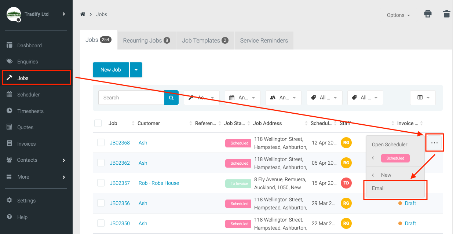Viewport: 453px width, 234px height.
Task: Open job link JB02357
Action: (120, 183)
